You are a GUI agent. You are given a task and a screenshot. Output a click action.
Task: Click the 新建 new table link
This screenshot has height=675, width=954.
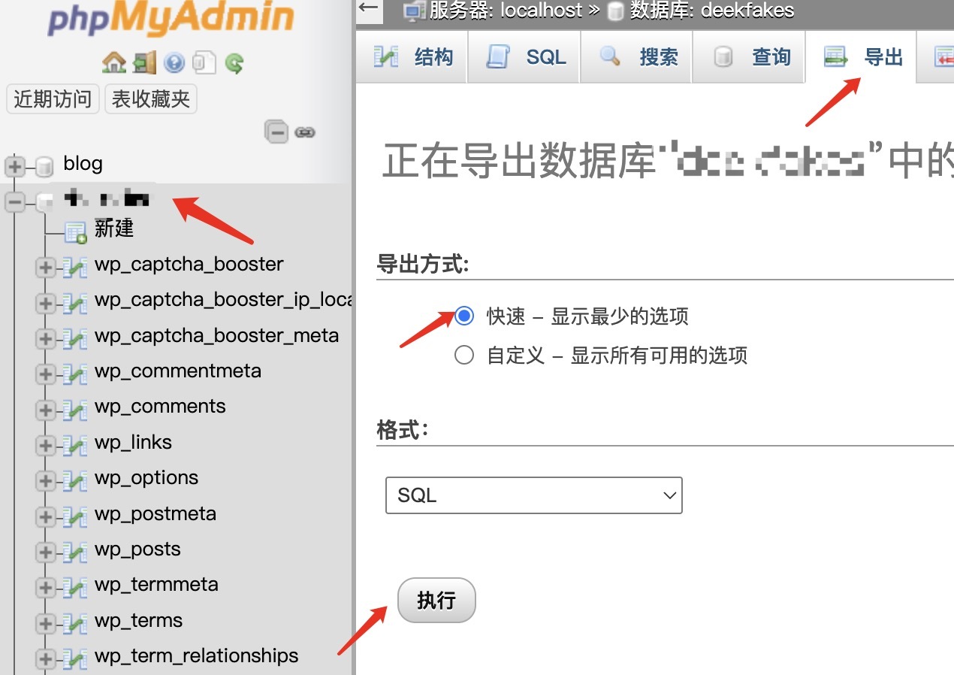[x=114, y=229]
